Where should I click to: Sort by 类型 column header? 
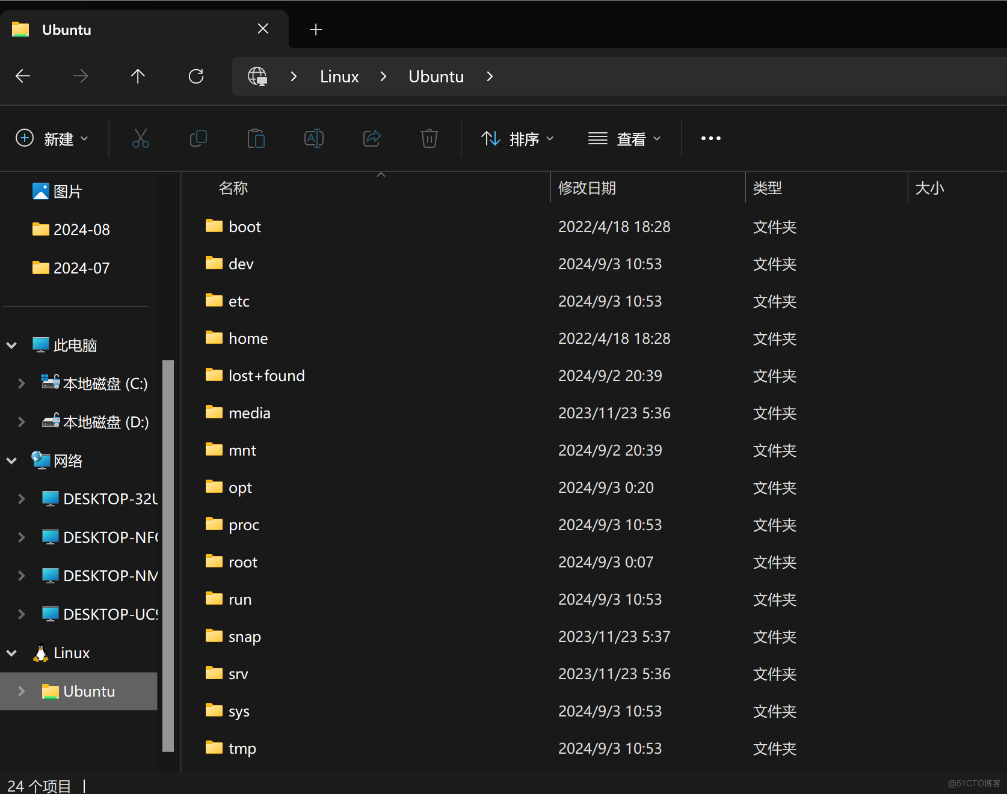(x=768, y=188)
